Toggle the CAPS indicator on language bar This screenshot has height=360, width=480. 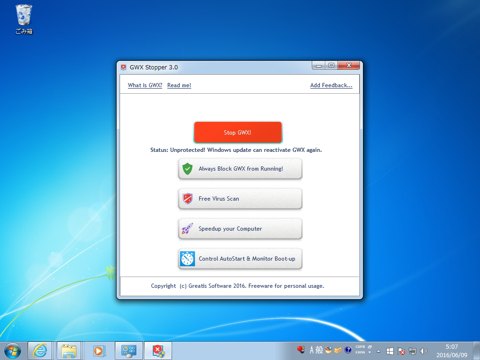point(360,347)
